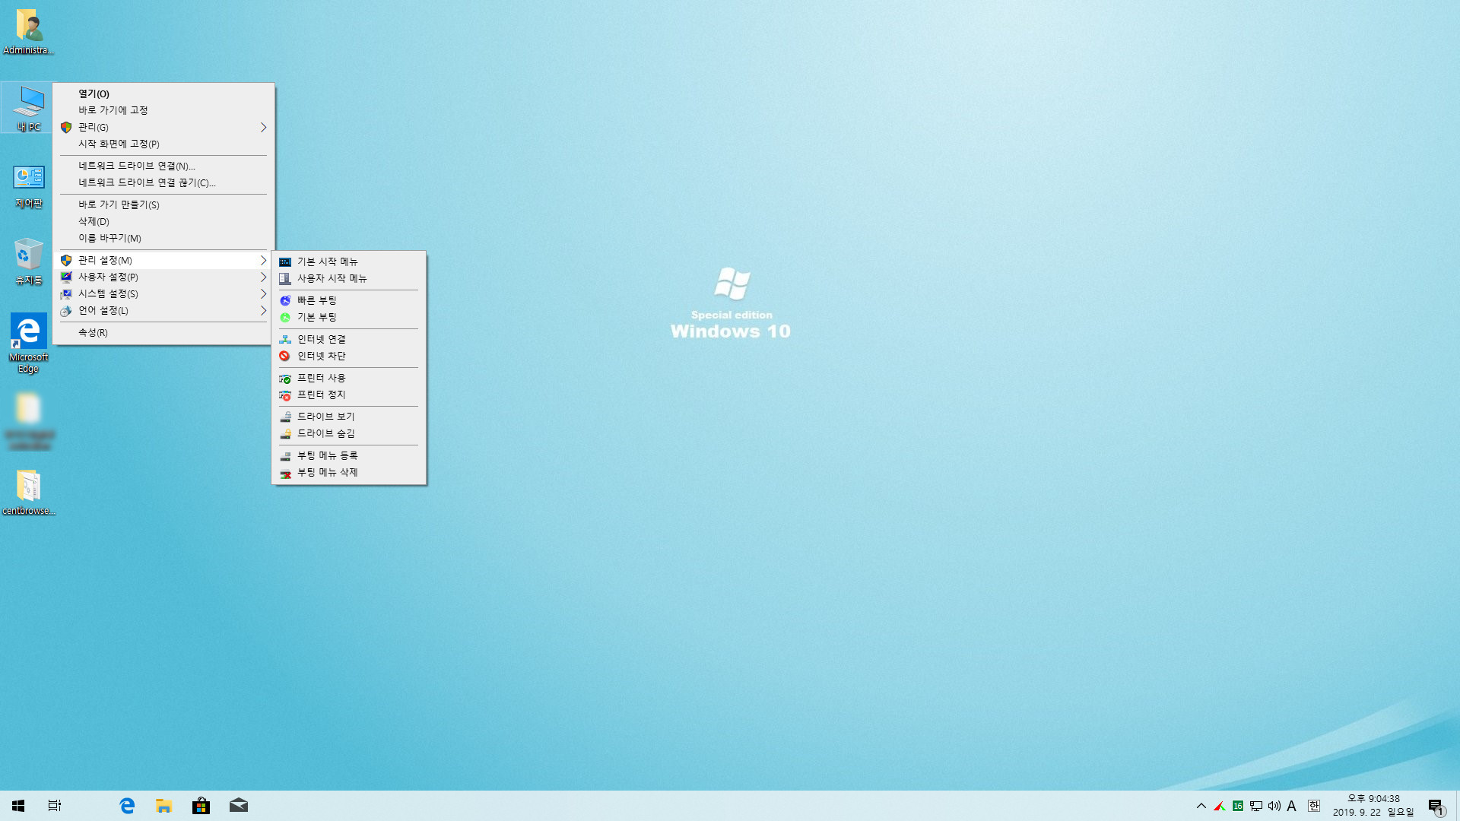
Task: Choose 인터넷 차단 block item
Action: click(x=348, y=356)
